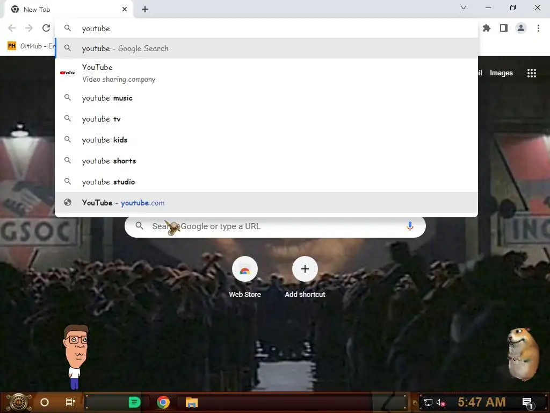Open the network icon in system tray
The image size is (550, 413).
[x=428, y=402]
